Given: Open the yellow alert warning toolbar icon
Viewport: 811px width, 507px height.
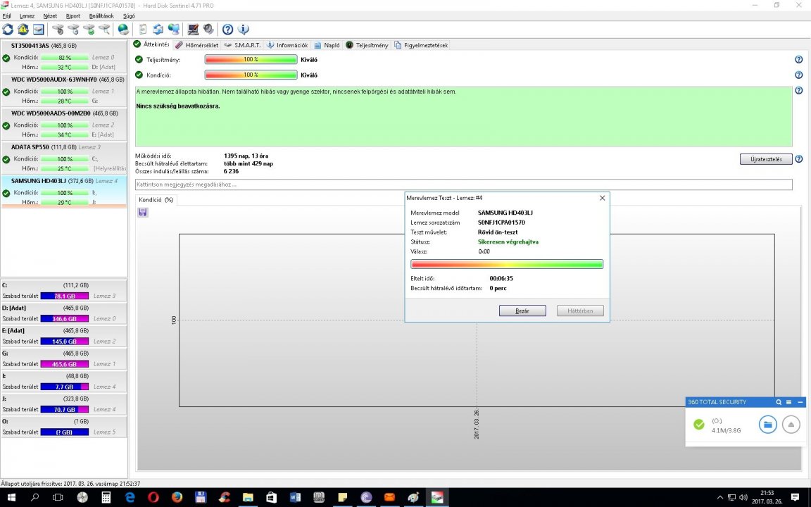Looking at the screenshot, I should click(23, 30).
